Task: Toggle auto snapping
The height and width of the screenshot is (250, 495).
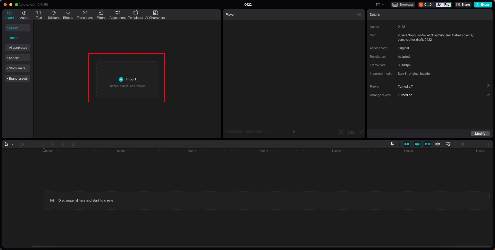Action: point(417,144)
